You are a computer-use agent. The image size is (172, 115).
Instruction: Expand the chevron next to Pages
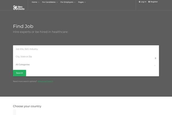click(x=85, y=2)
